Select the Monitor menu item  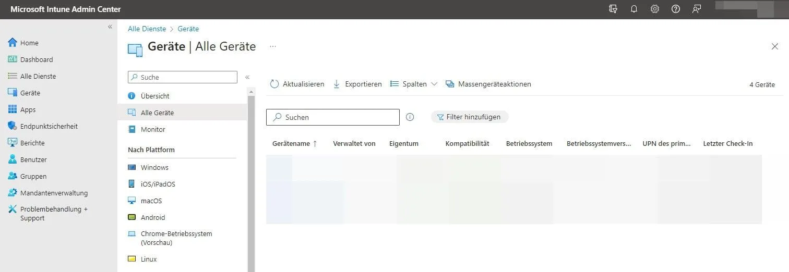(153, 129)
